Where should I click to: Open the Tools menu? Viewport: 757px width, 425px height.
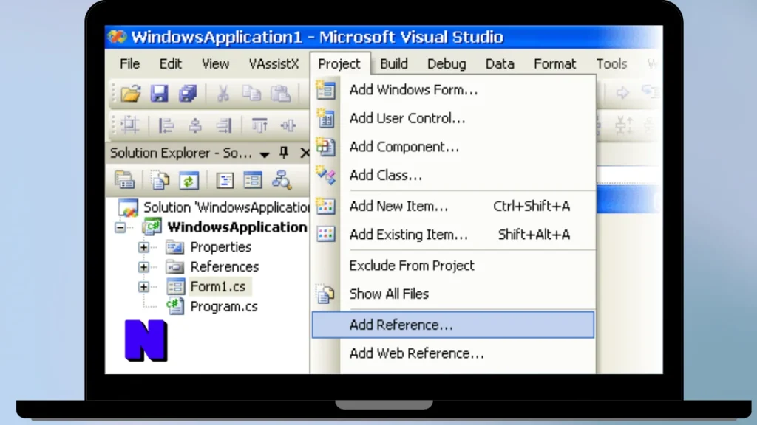[x=611, y=64]
